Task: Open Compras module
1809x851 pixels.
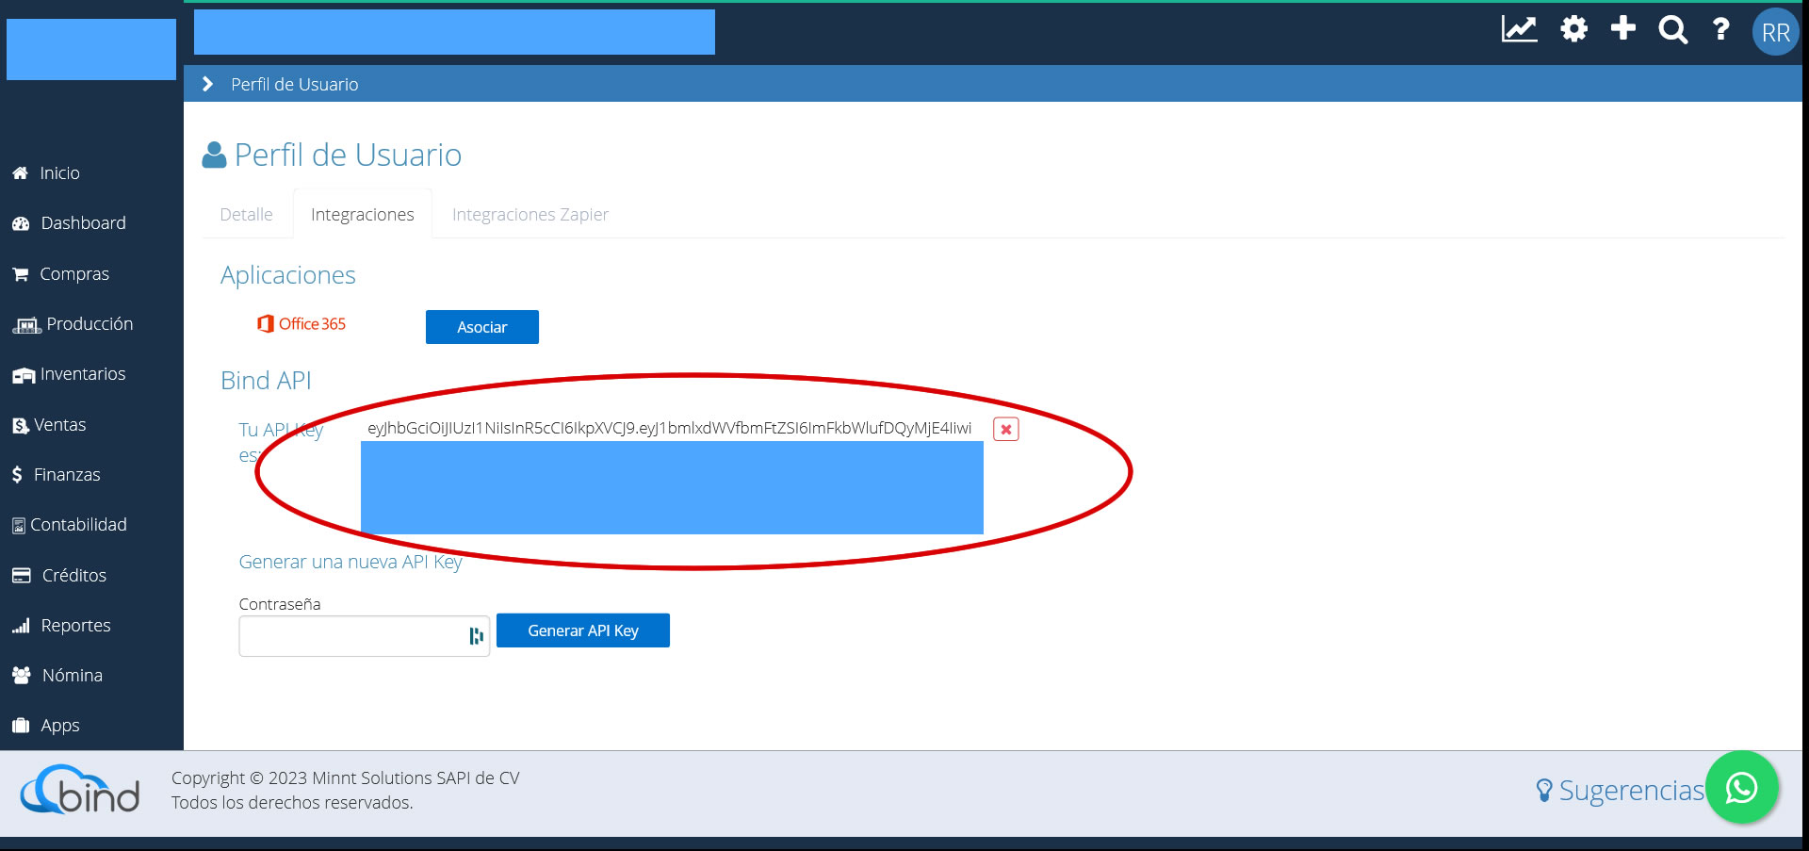Action: coord(74,274)
